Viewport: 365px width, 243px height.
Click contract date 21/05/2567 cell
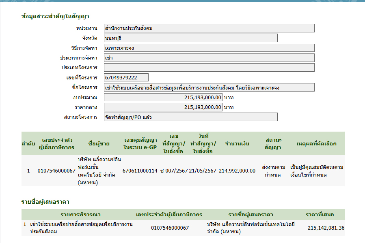[203, 171]
